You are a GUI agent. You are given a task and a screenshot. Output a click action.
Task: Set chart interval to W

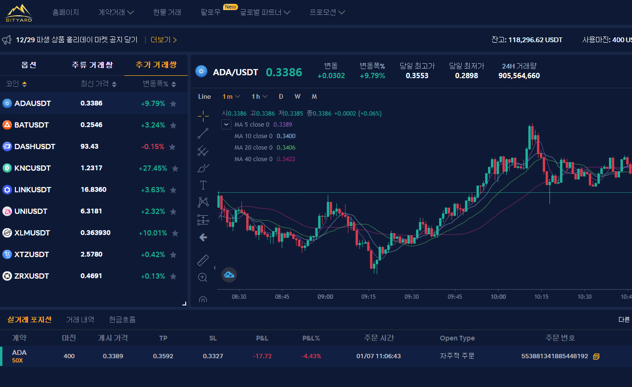[298, 96]
